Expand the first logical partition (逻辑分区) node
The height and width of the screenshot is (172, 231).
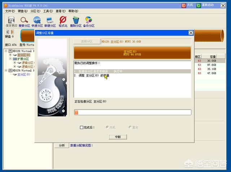(14, 63)
